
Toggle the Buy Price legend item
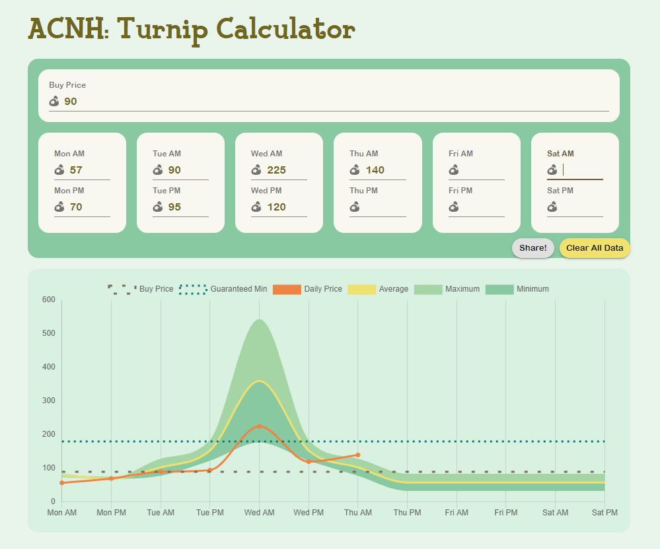pos(141,289)
